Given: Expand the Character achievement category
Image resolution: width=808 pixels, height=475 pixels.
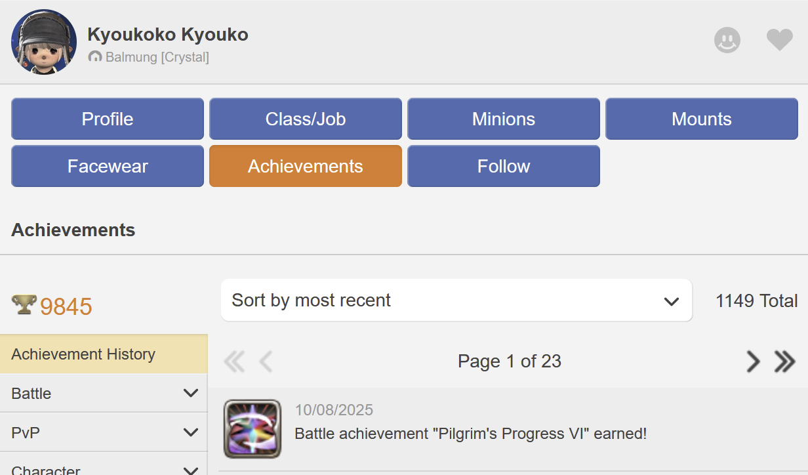Looking at the screenshot, I should [104, 468].
